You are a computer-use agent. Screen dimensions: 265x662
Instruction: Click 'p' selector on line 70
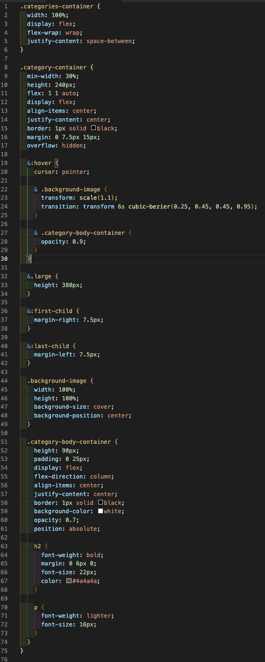tap(36, 607)
